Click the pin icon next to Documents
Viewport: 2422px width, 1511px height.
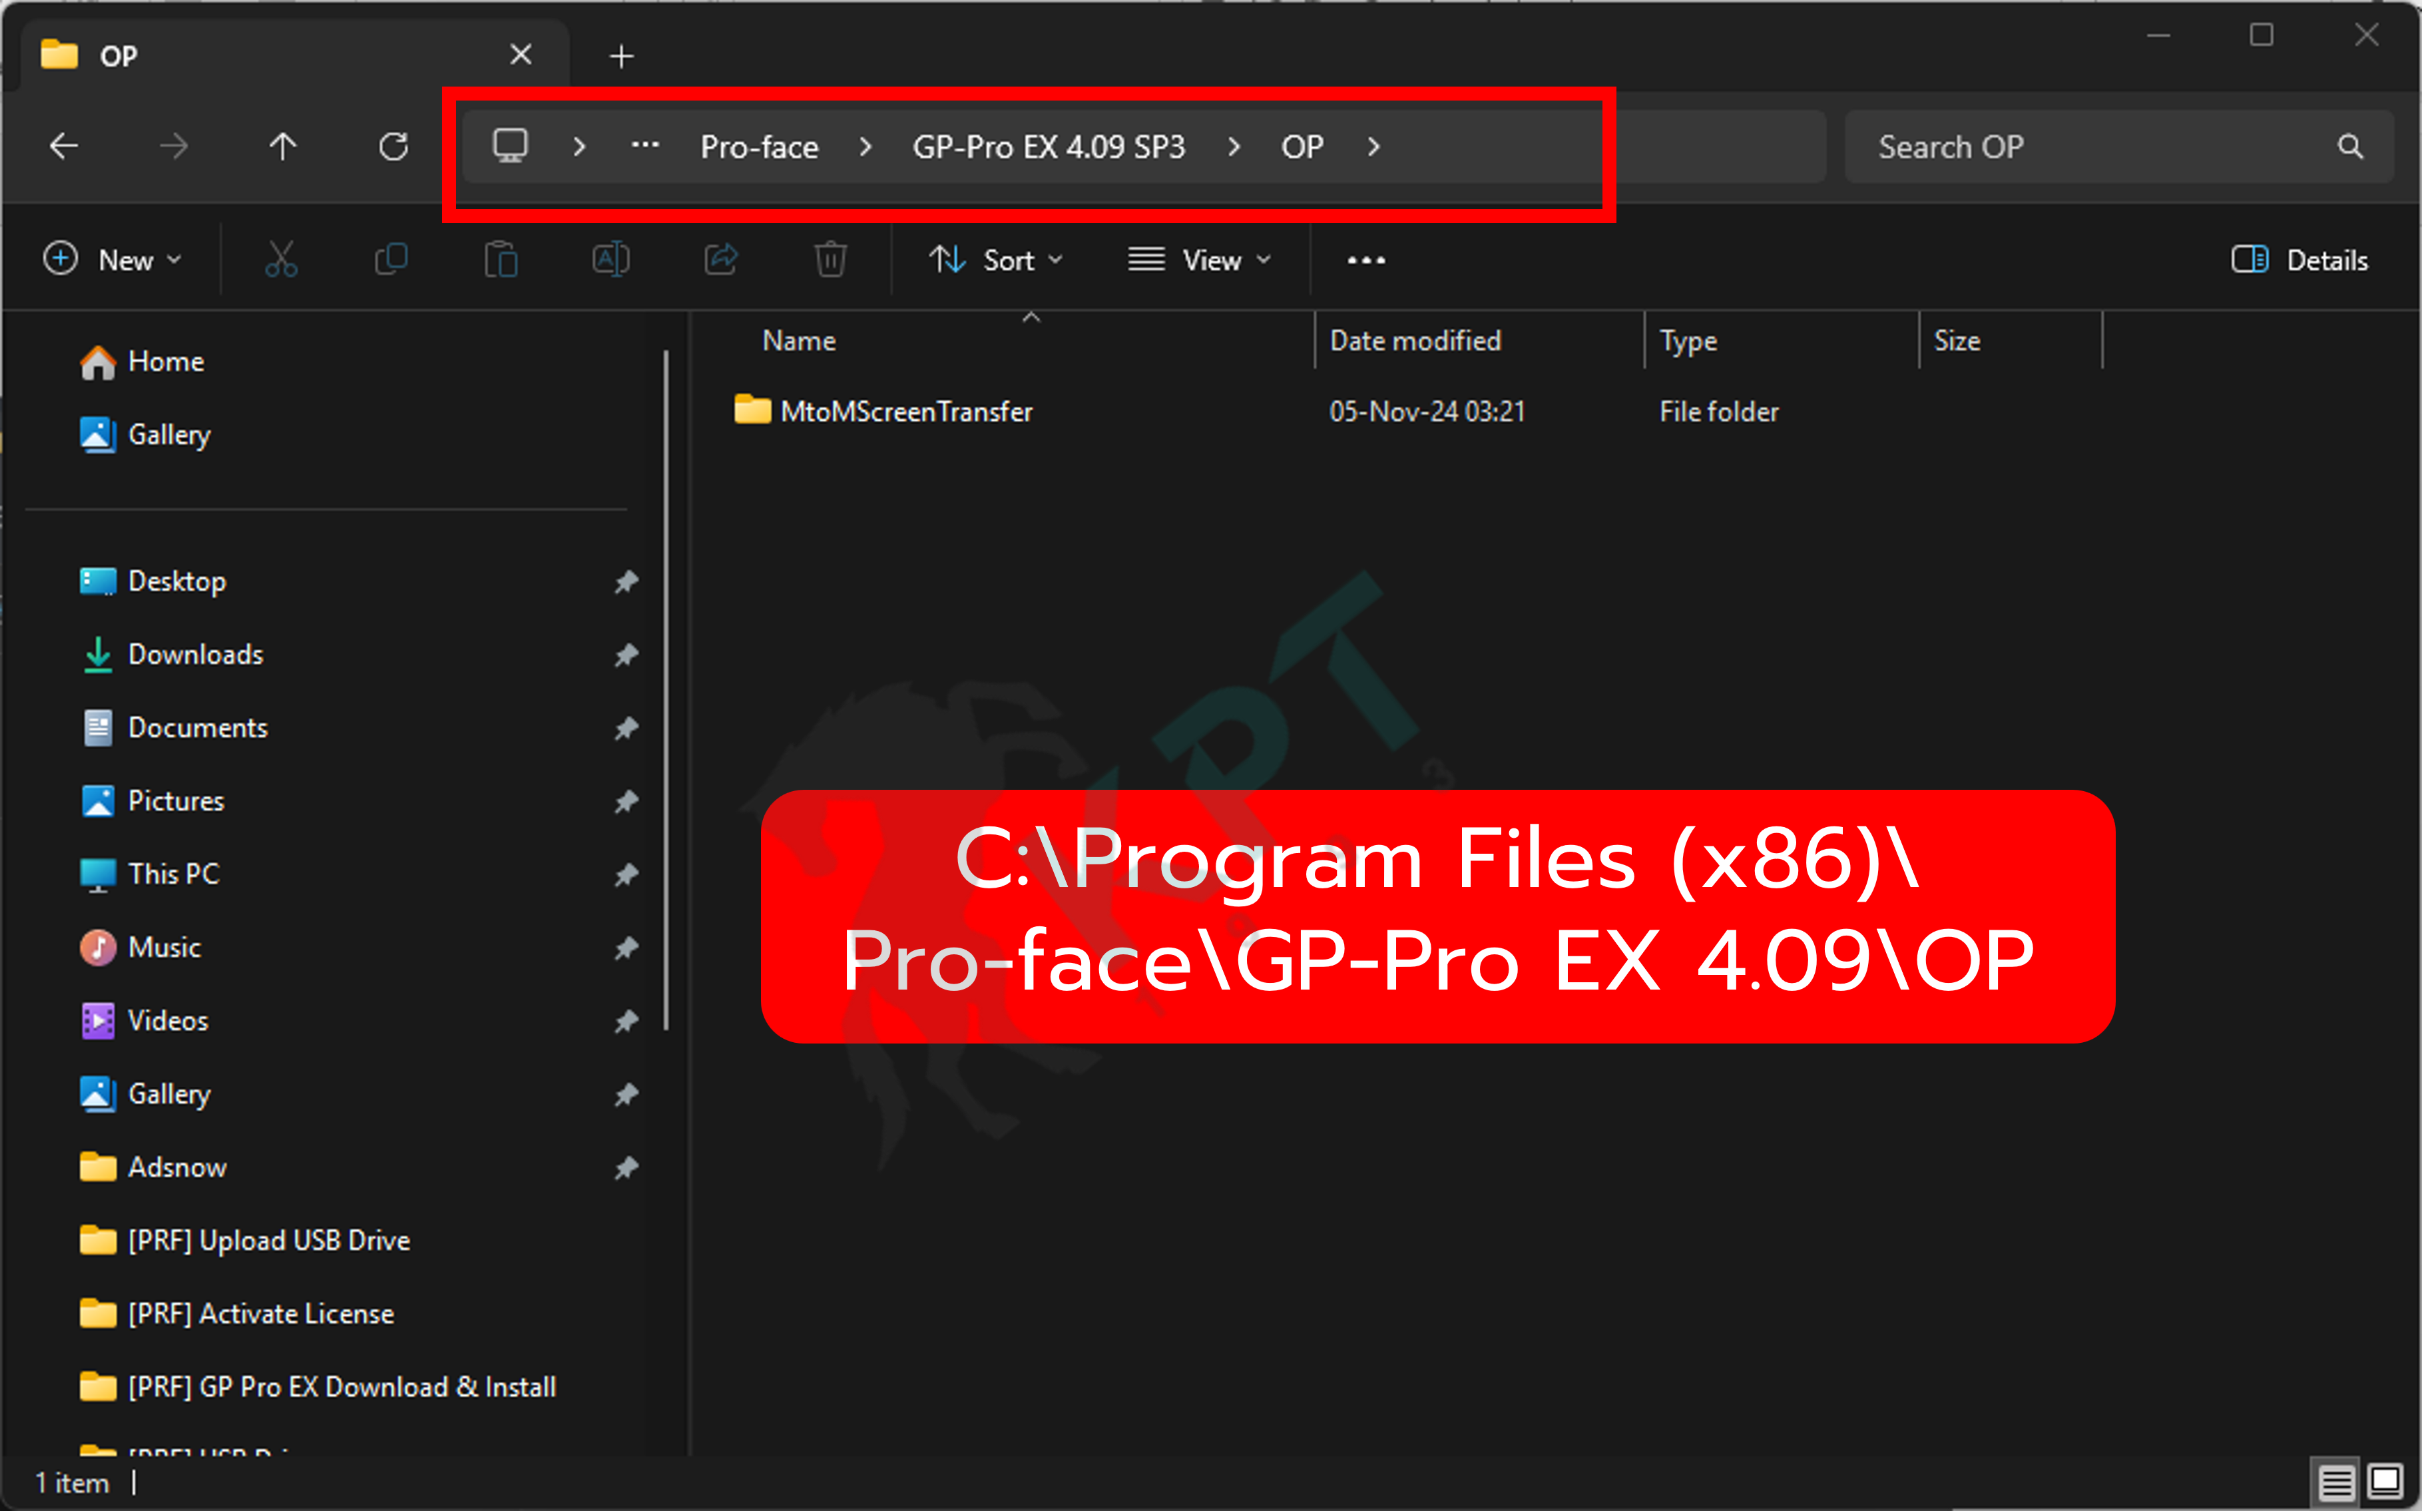pyautogui.click(x=626, y=729)
